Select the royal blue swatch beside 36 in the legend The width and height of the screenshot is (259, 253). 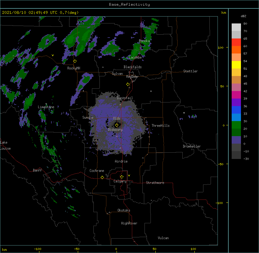click(236, 110)
